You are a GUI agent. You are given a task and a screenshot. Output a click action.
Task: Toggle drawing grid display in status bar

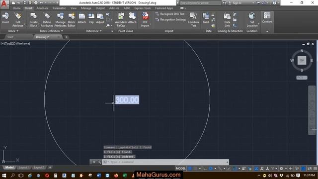click(190, 169)
